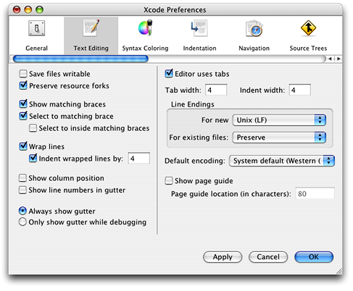Viewport: 353px width, 291px height.
Task: Disable Preserve resource forks
Action: [23, 85]
